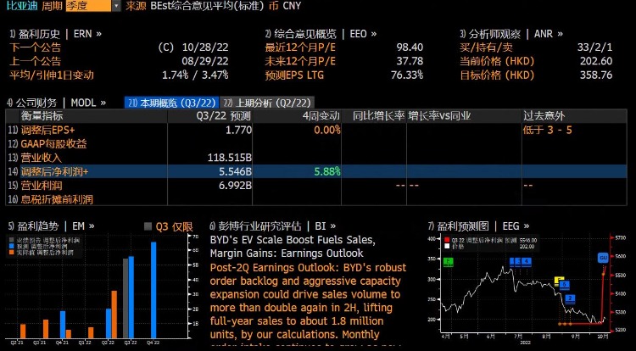Open 分析师观察 | ANR section
This screenshot has width=636, height=351.
511,34
